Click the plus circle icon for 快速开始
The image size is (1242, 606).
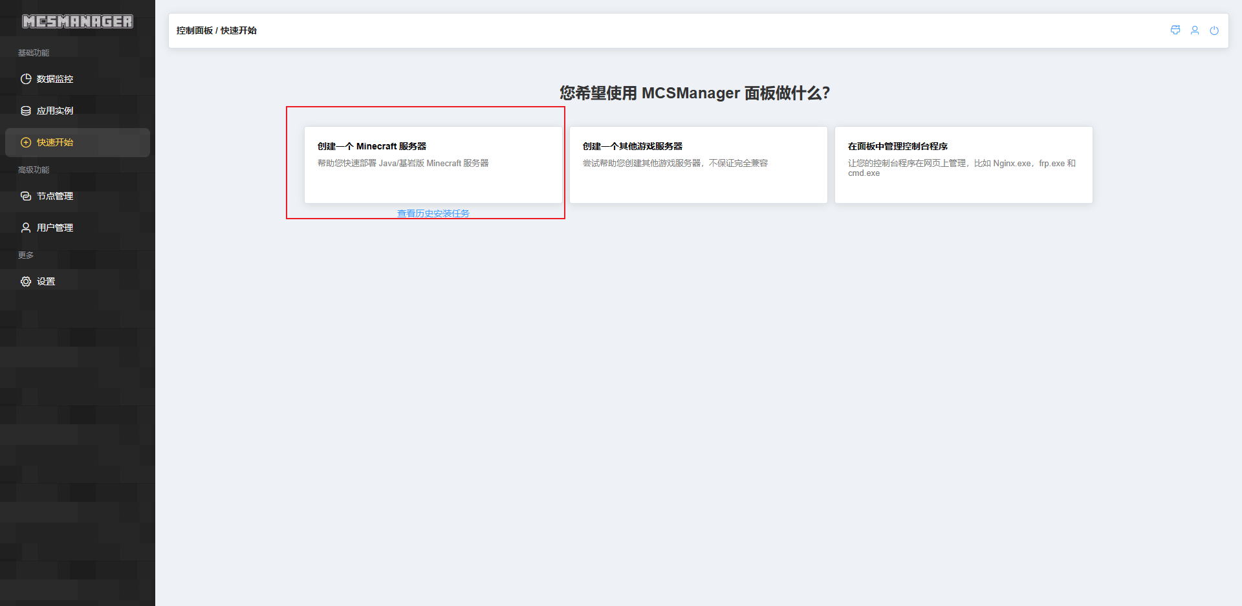point(26,142)
